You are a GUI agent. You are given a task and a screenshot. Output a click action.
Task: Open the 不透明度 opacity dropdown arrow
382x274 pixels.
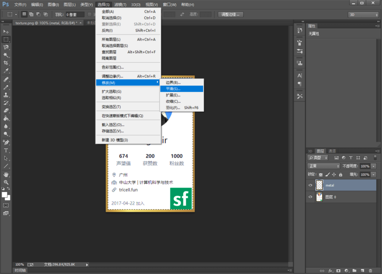[x=373, y=166]
